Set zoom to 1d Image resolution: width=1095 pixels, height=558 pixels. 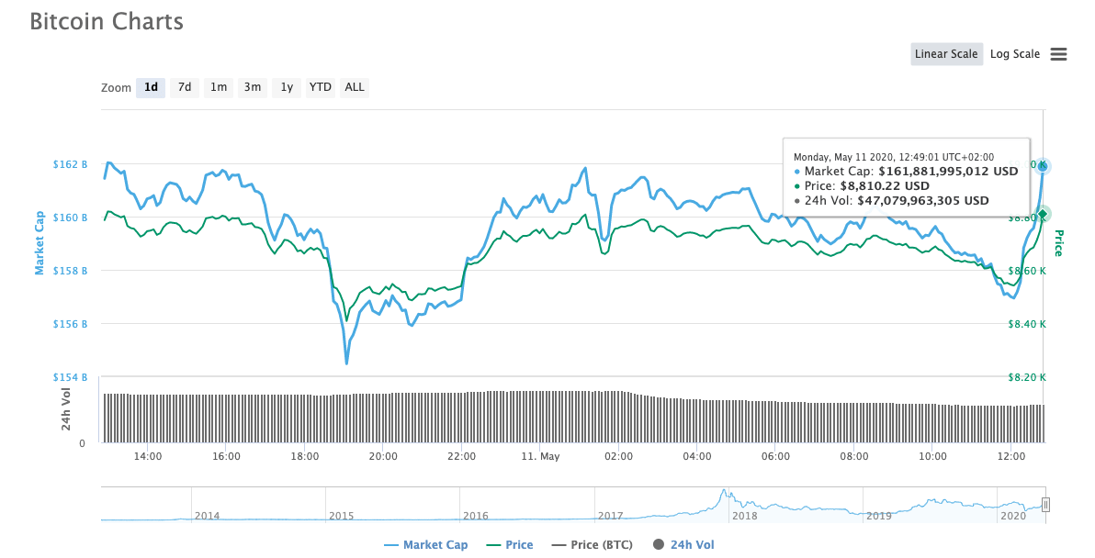point(151,87)
